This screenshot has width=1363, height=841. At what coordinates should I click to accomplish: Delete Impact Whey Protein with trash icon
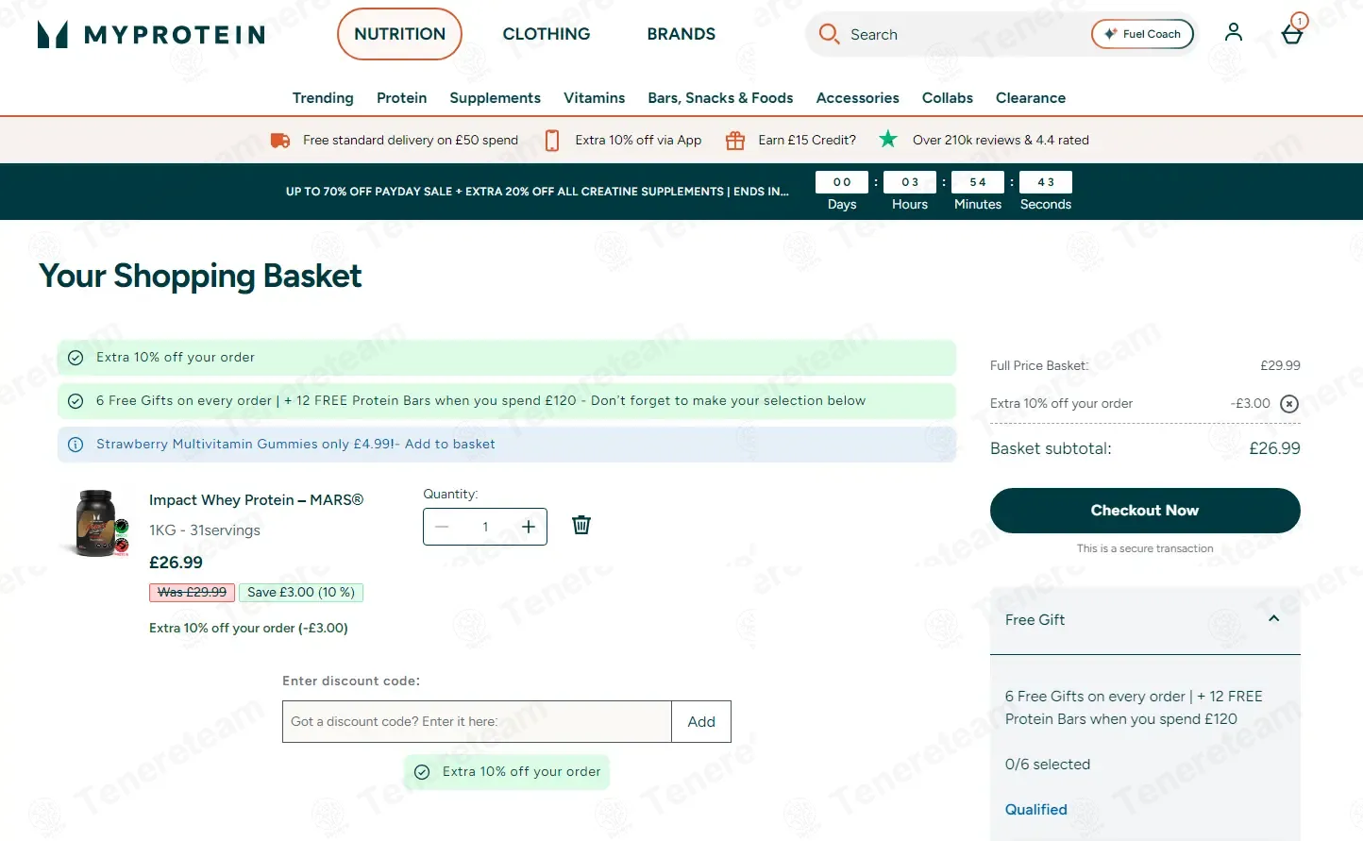coord(581,525)
